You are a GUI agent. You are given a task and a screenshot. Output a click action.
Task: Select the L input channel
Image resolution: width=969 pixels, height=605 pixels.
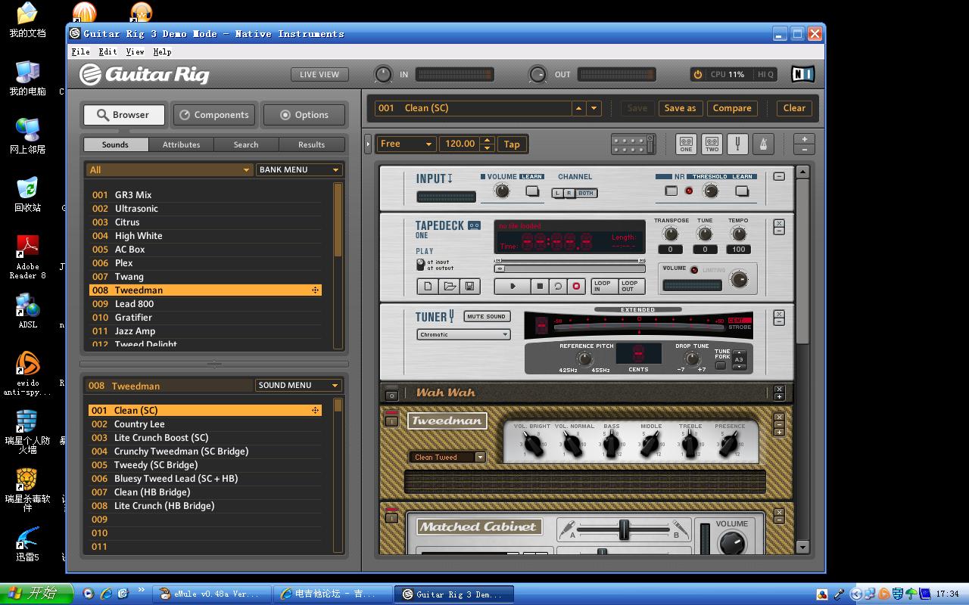(x=557, y=194)
